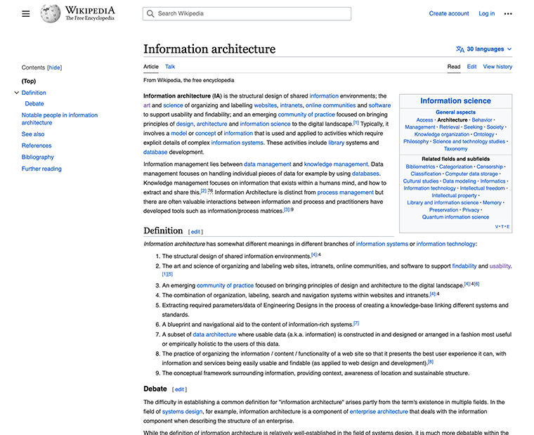Click citation [7] after blueprint item

tap(356, 323)
